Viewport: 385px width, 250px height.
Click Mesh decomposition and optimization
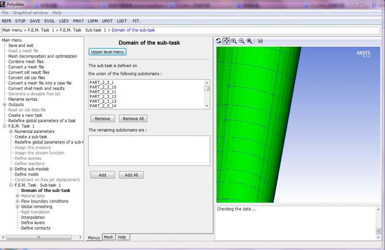43,56
